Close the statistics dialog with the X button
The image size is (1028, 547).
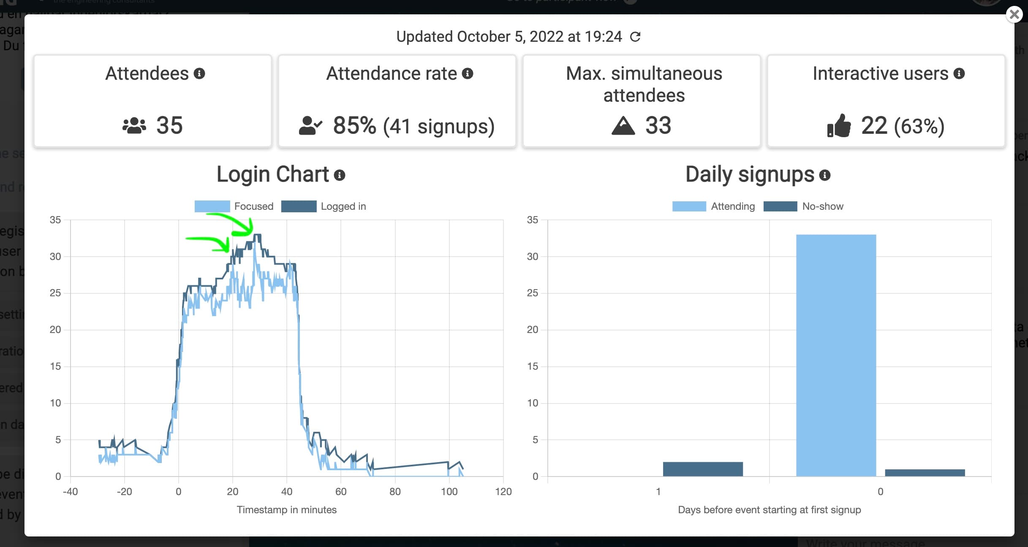(x=1014, y=15)
